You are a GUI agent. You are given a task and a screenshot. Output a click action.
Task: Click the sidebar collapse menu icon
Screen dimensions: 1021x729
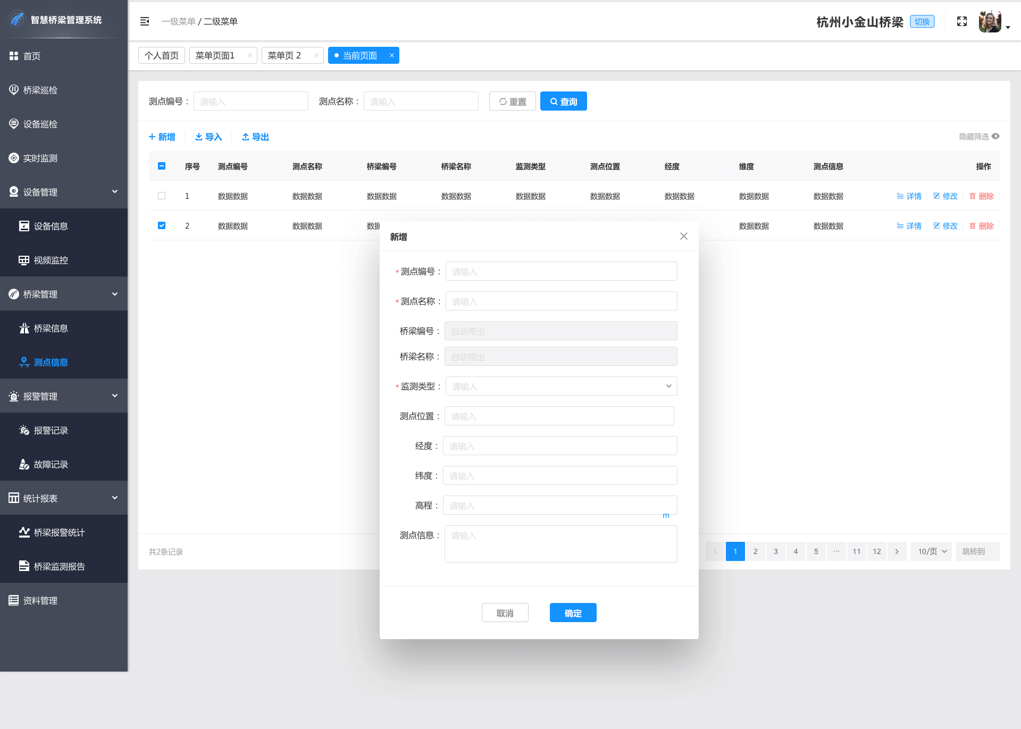point(144,21)
